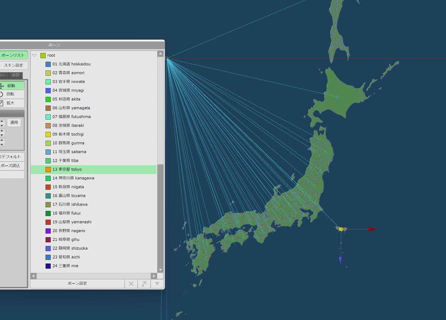Click the X clear icon beside ボーン設定
Image resolution: width=446 pixels, height=320 pixels.
(x=131, y=283)
